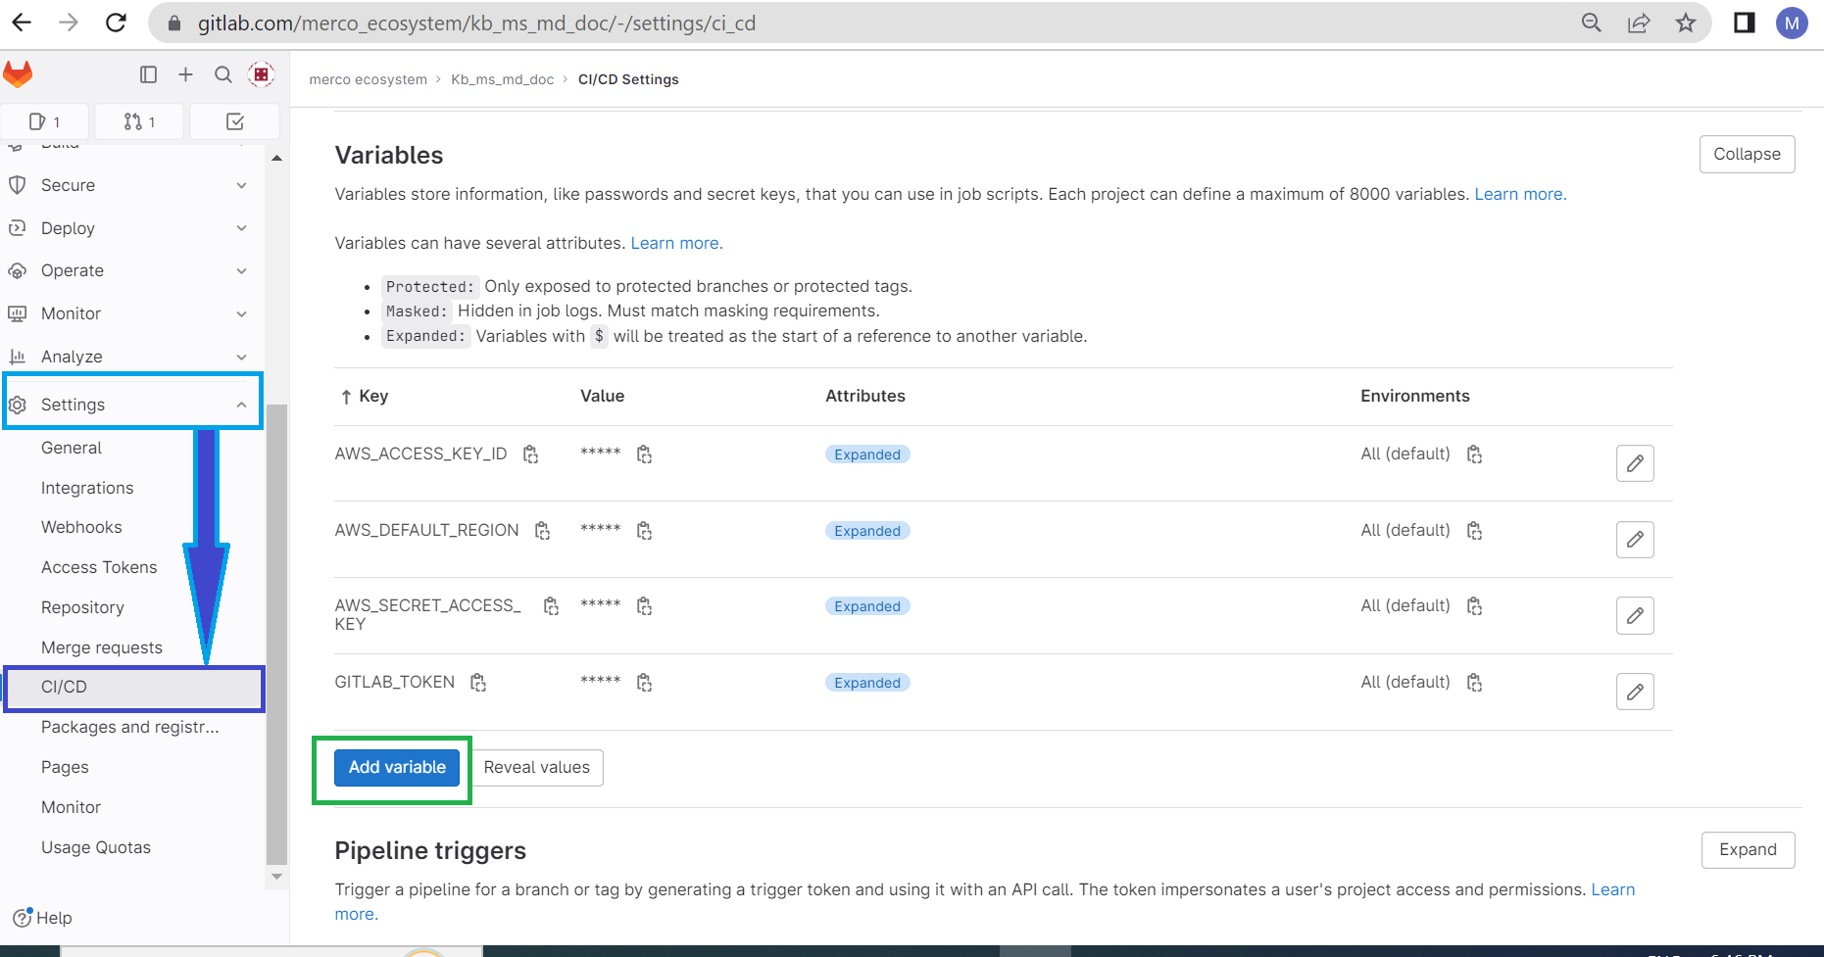Open Usage Quotas settings

[x=96, y=847]
